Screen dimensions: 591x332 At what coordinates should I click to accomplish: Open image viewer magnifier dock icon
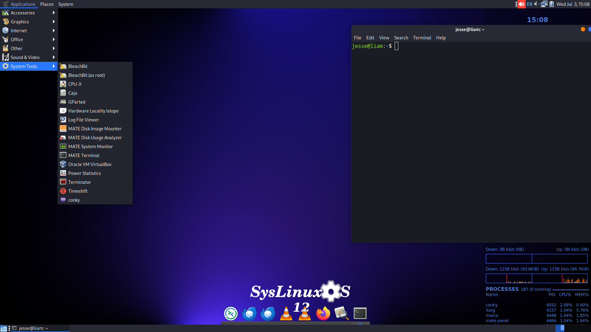[342, 314]
